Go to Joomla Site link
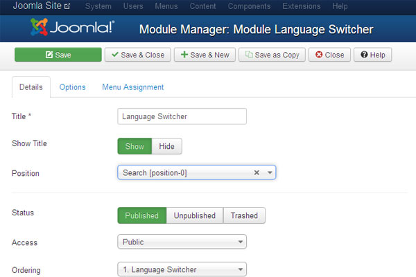Screen dimensions: 416x277 37,6
